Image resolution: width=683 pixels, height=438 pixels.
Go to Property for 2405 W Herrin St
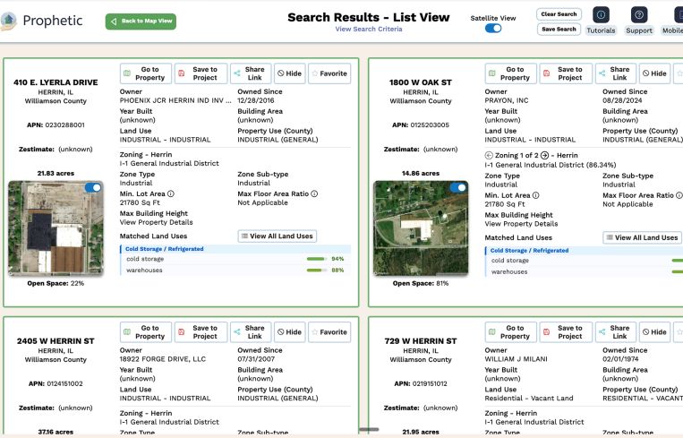(x=146, y=332)
